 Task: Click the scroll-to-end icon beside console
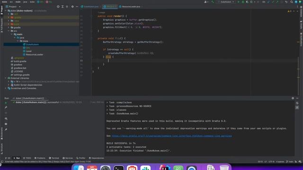click(x=297, y=107)
